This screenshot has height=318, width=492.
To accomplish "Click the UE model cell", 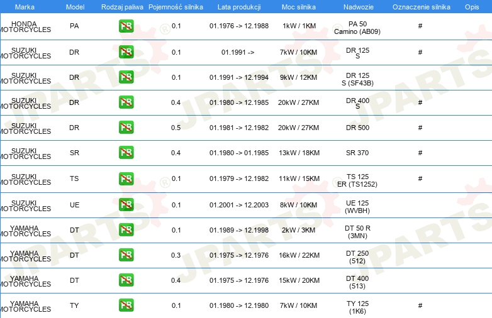I will [x=74, y=205].
